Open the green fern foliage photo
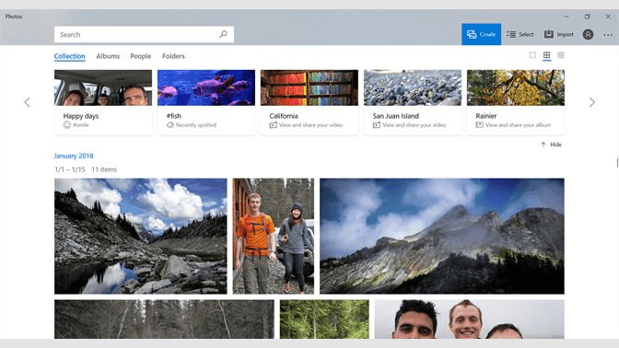This screenshot has height=348, width=619. coord(324,319)
